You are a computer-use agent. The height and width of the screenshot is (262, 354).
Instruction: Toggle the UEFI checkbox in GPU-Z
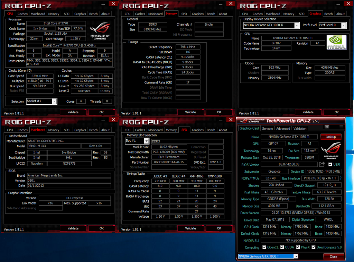(330, 165)
